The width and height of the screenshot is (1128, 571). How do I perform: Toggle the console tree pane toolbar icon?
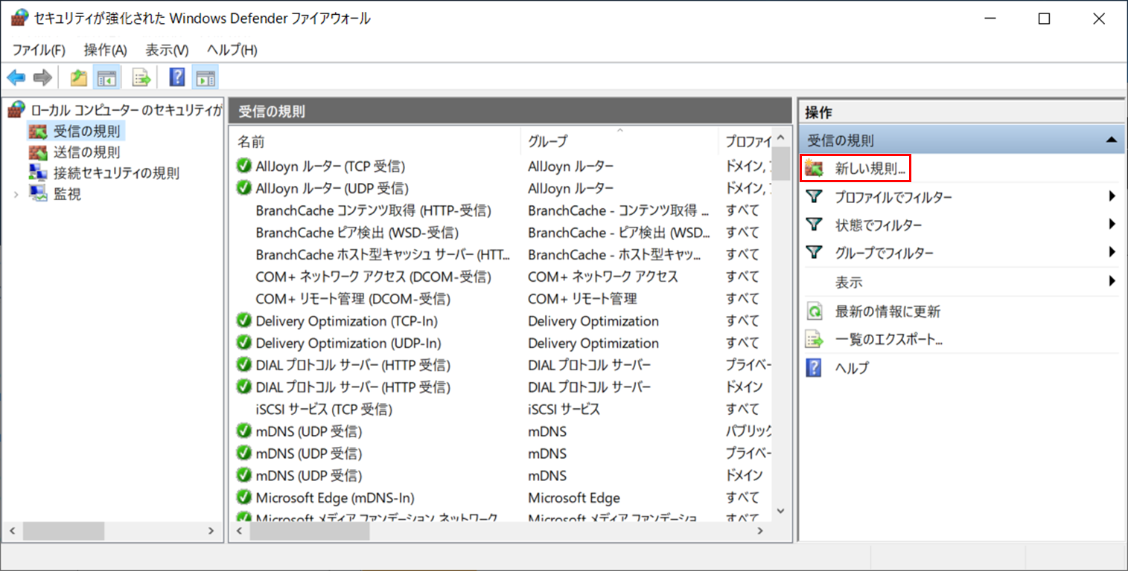click(x=107, y=77)
